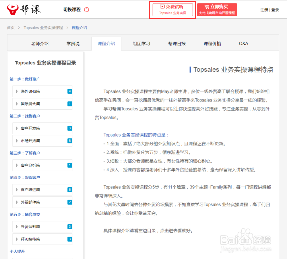Image resolution: width=287 pixels, height=259 pixels.
Task: Click the 3 count badge on 拜访接待篇
Action: pos(69,239)
